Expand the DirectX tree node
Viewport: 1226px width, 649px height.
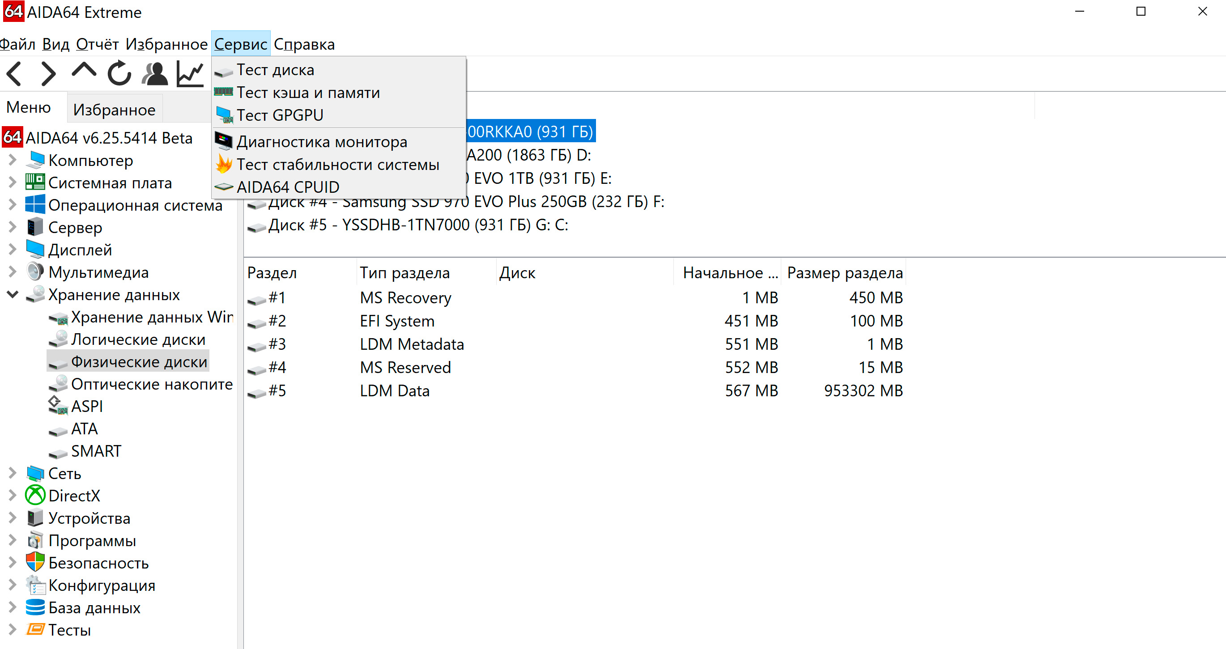(x=13, y=496)
